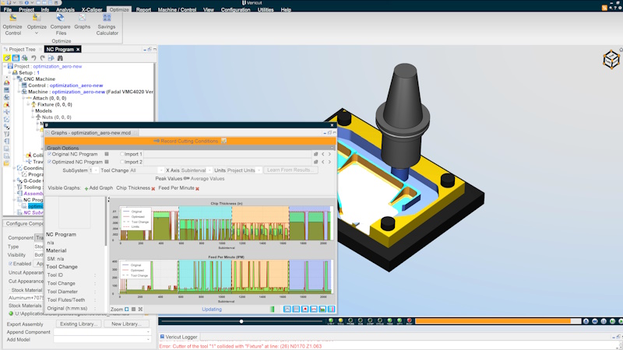Screen dimensions: 623x350
Task: Collapse the Attach (0, 0, 0) tree node
Action: (24, 98)
